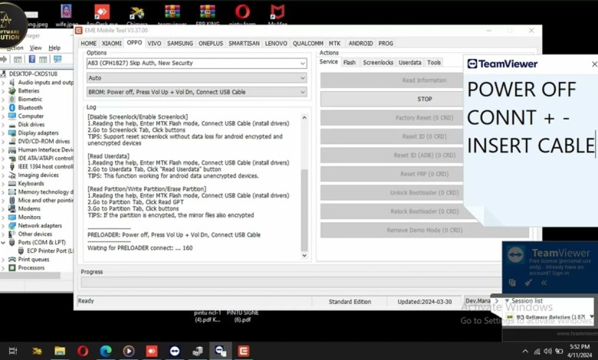Collapse the TeamViewer panel with double-chevron
598x360 pixels.
[544, 283]
